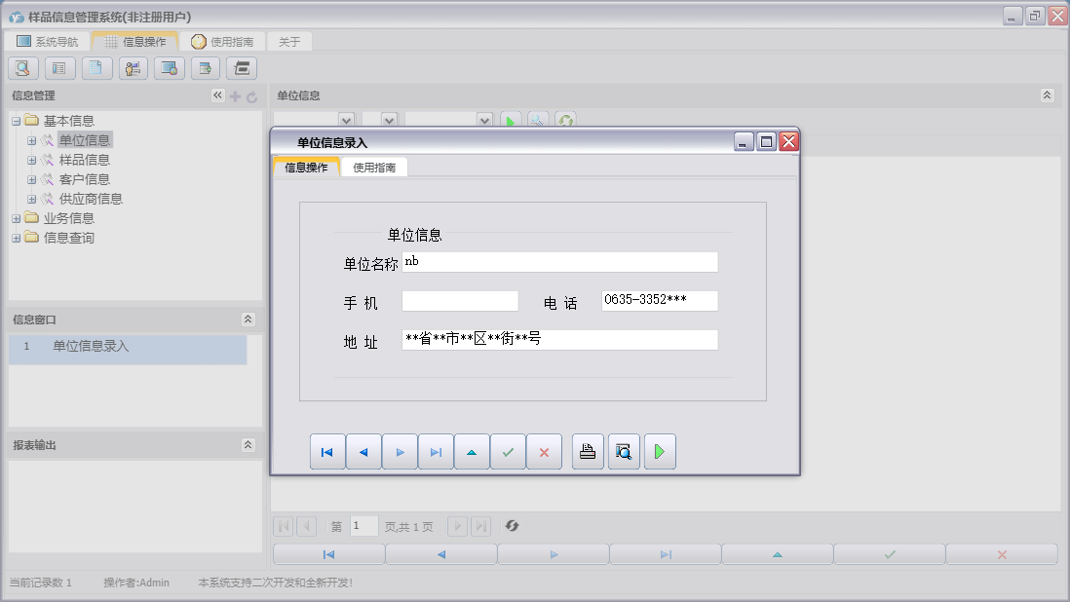Viewport: 1070px width, 602px height.
Task: Collapse the 基本信息 tree folder
Action: (x=16, y=121)
